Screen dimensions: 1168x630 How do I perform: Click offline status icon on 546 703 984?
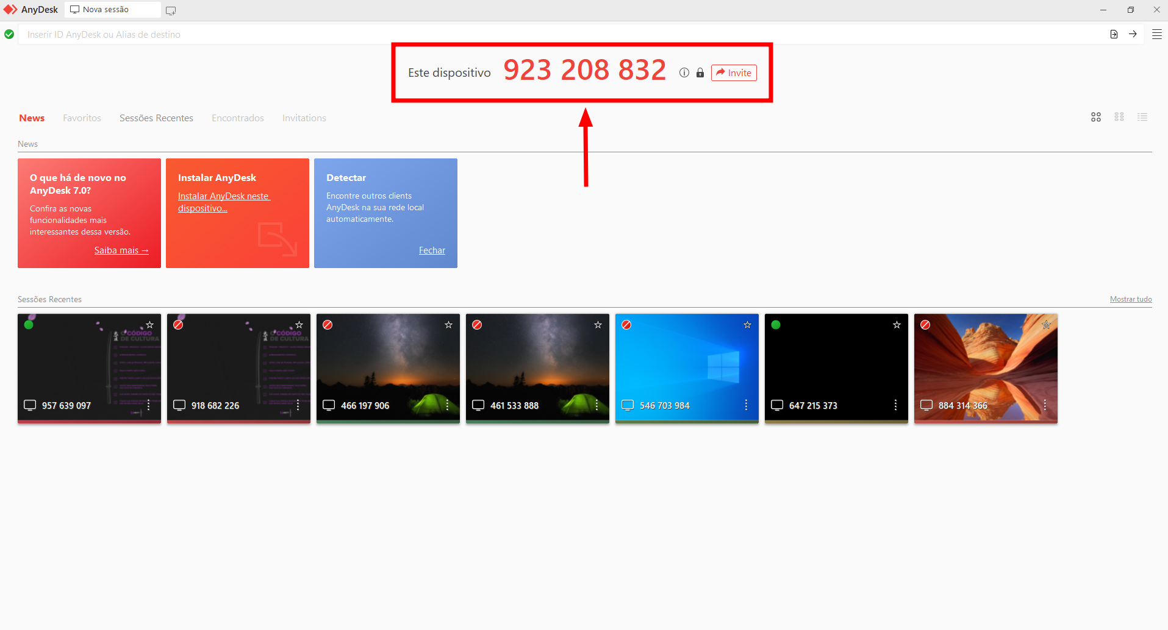tap(626, 325)
